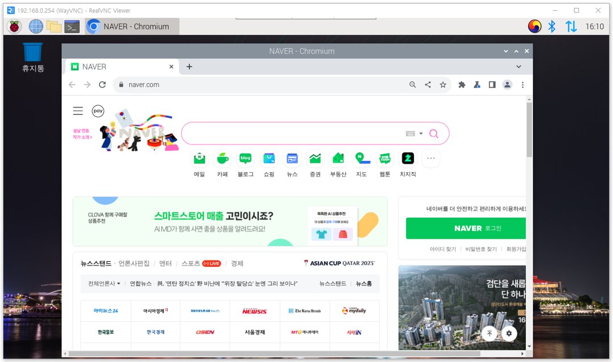Open the ASIAN CUP QATAR 2023 link
Screen dimensions: 613x362
point(339,263)
